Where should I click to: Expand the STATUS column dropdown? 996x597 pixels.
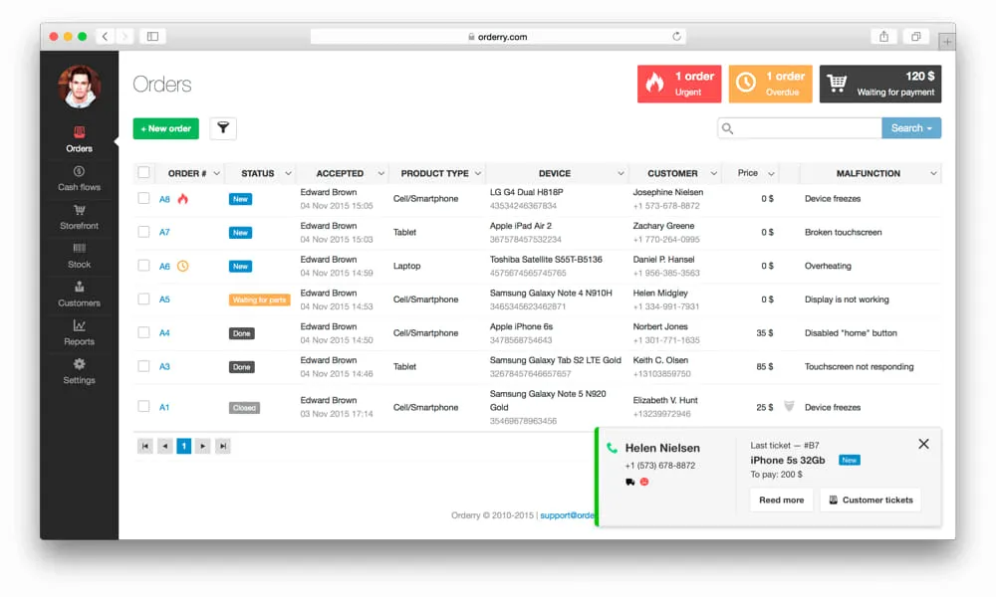click(x=289, y=173)
